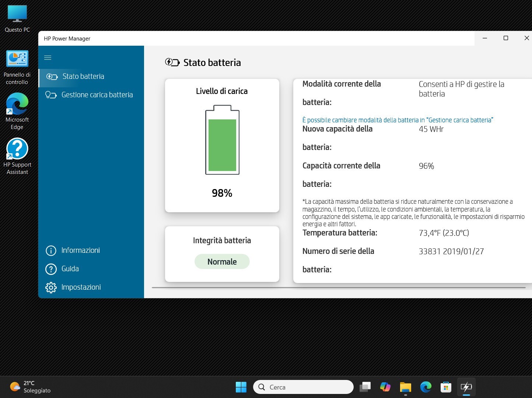The width and height of the screenshot is (532, 398).
Task: Open Microsoft Edge desktop shortcut
Action: point(17,111)
